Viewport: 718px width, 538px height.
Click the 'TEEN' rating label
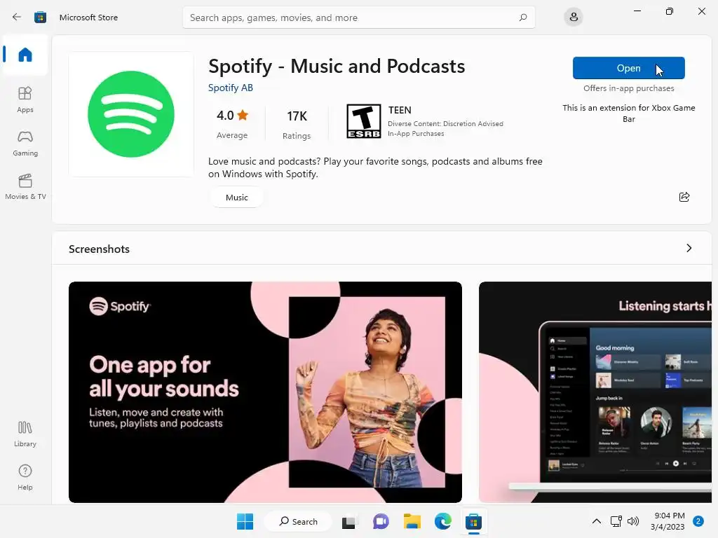point(400,110)
